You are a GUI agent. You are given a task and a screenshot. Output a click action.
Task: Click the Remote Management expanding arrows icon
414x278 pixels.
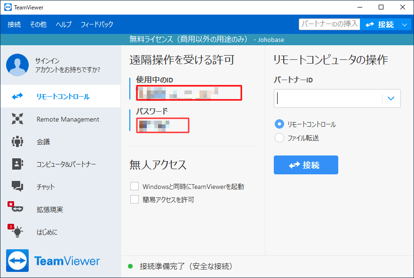click(x=17, y=119)
